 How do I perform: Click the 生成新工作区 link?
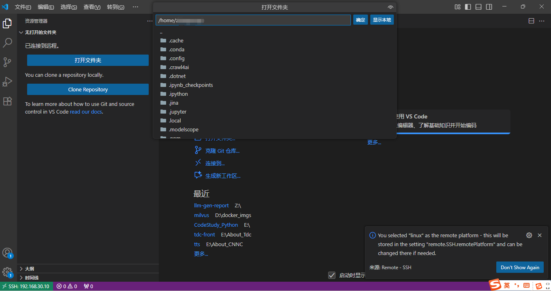[x=223, y=176]
